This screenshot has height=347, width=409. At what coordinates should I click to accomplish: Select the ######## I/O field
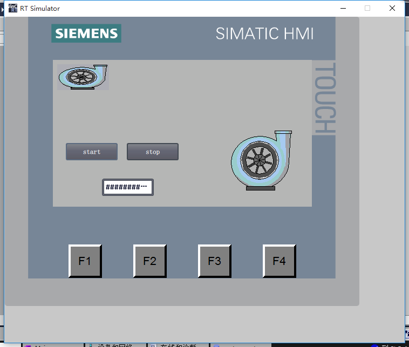point(128,187)
